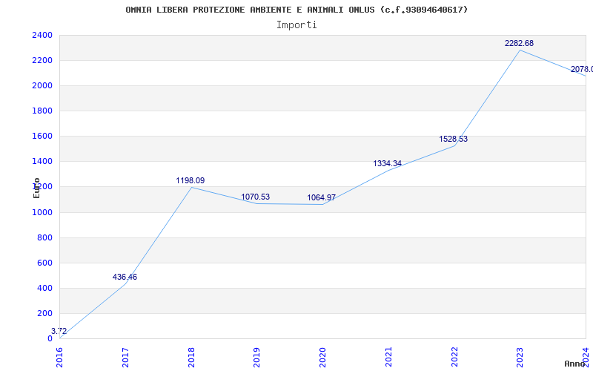The image size is (593, 371).
Task: Click the y-axis value 1600
Action: [42, 137]
